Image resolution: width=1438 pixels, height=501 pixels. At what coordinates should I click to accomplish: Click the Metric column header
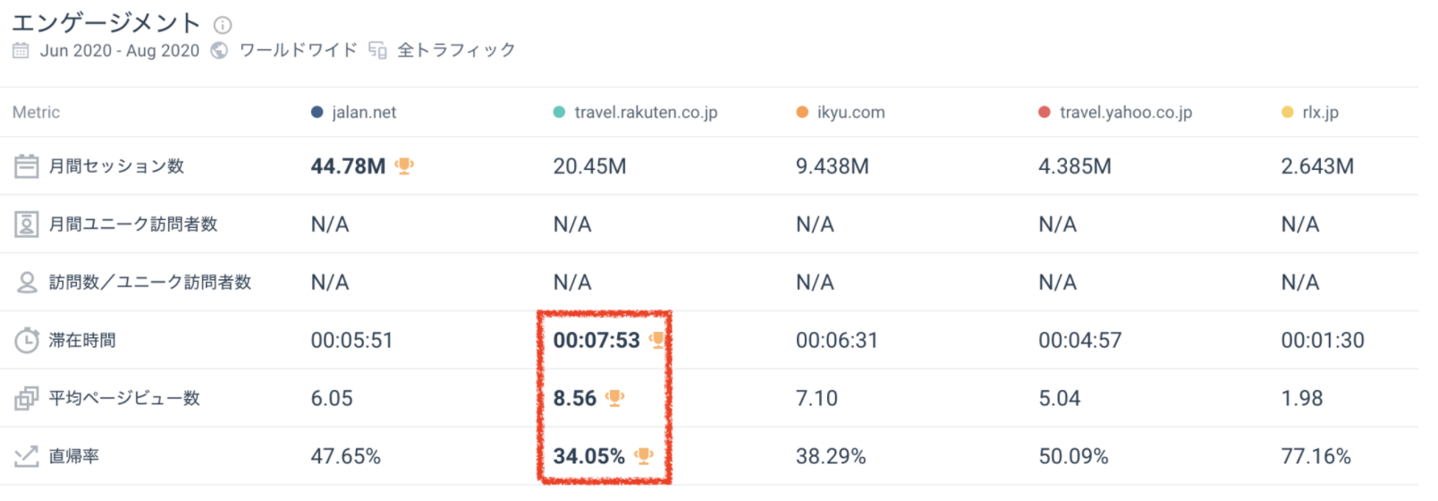tap(37, 113)
